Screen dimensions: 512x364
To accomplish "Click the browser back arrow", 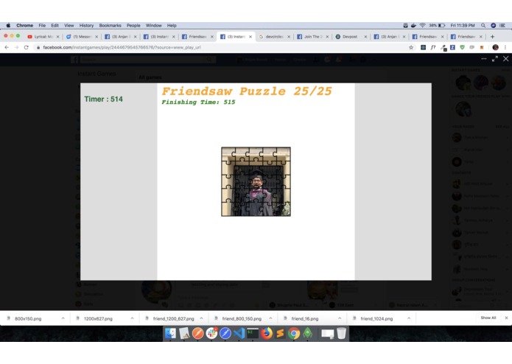I will coord(7,47).
